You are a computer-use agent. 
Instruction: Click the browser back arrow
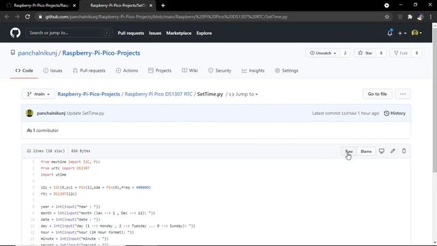tap(7, 16)
